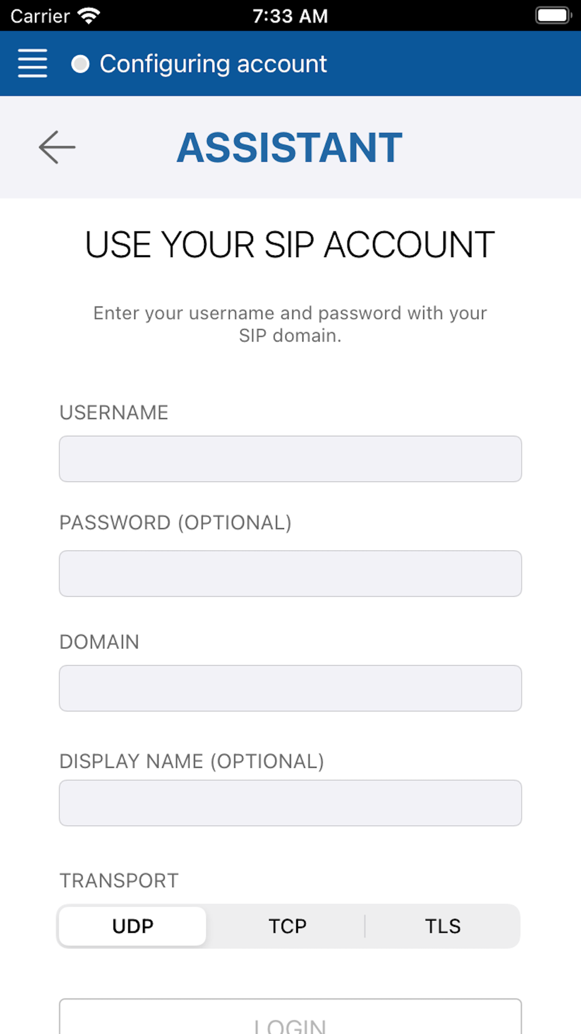
Task: Click into the Password field
Action: pyautogui.click(x=290, y=573)
